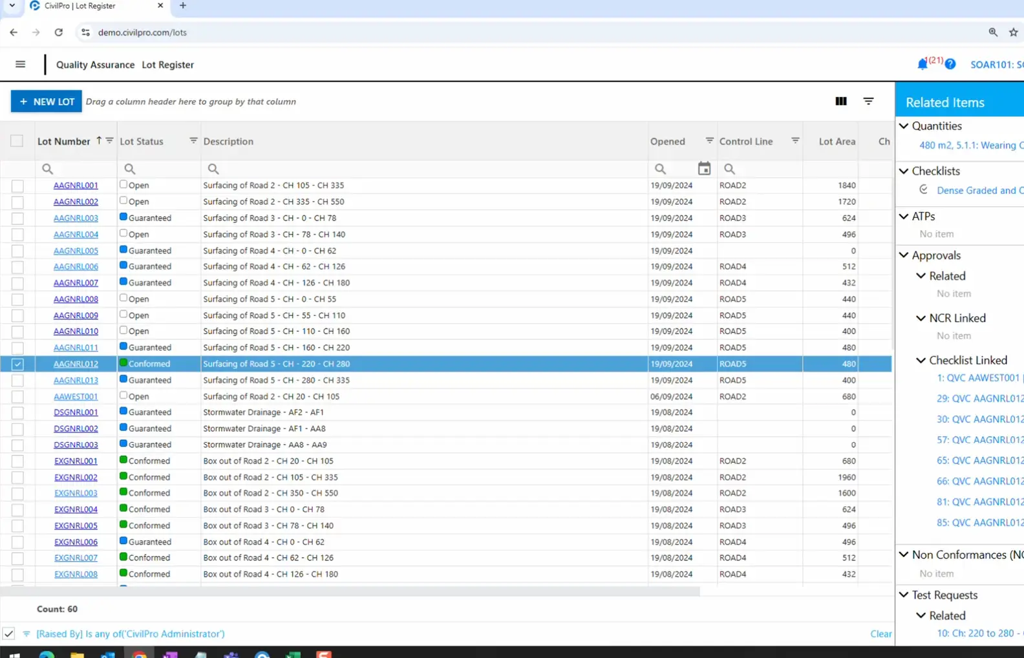Open the 480 m2 Wearing Course quantity link
The image size is (1024, 658).
pos(971,145)
